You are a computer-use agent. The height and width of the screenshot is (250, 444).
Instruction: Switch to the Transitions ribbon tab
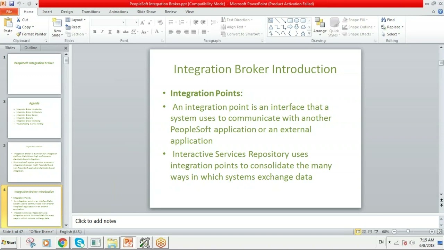91,12
